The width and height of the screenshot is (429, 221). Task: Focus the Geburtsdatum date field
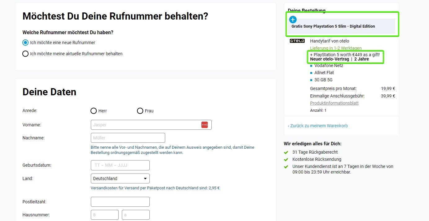pyautogui.click(x=120, y=165)
